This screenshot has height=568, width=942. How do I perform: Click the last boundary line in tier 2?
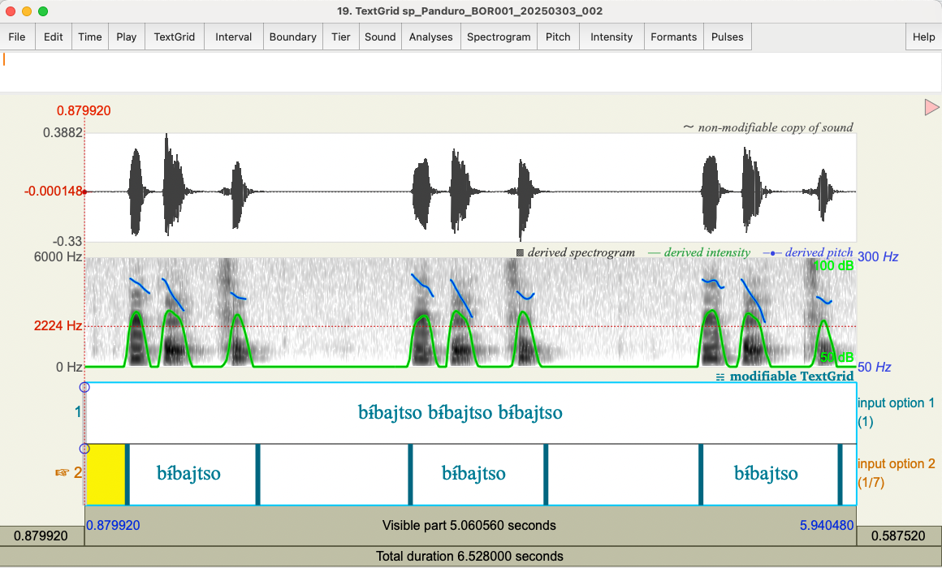[840, 474]
